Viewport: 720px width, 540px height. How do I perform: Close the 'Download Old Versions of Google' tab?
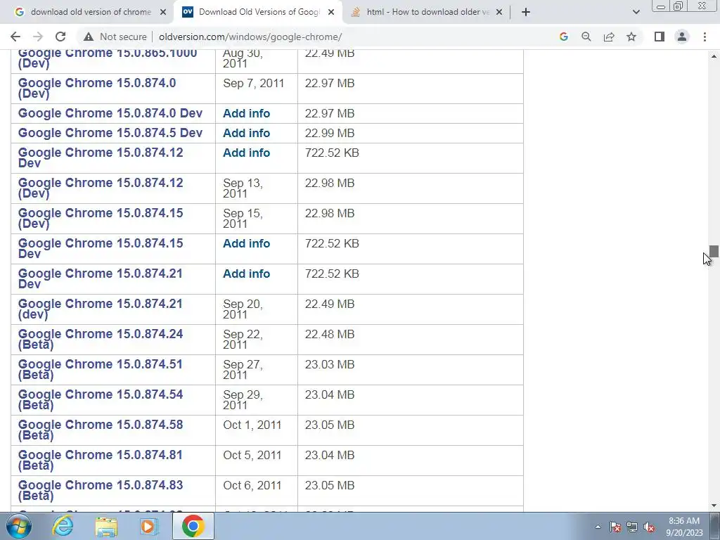331,12
